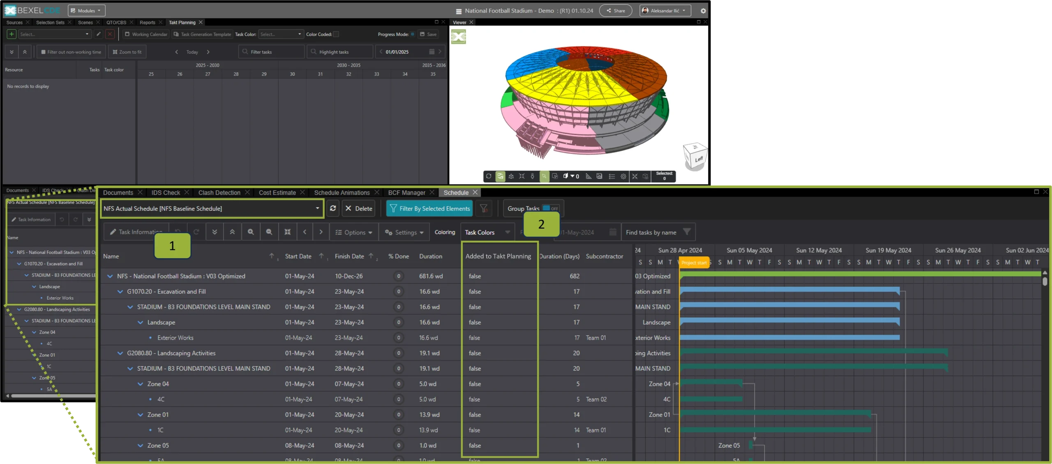This screenshot has width=1052, height=464.
Task: Click the next arrow in Schedule toolbar
Action: click(321, 232)
